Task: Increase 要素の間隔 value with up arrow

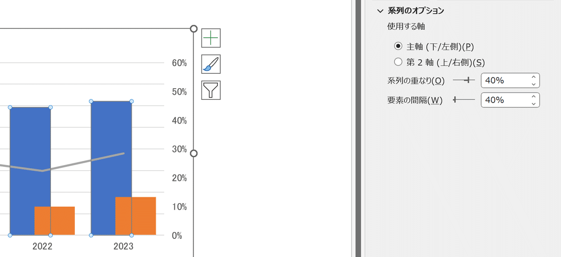Action: tap(533, 97)
